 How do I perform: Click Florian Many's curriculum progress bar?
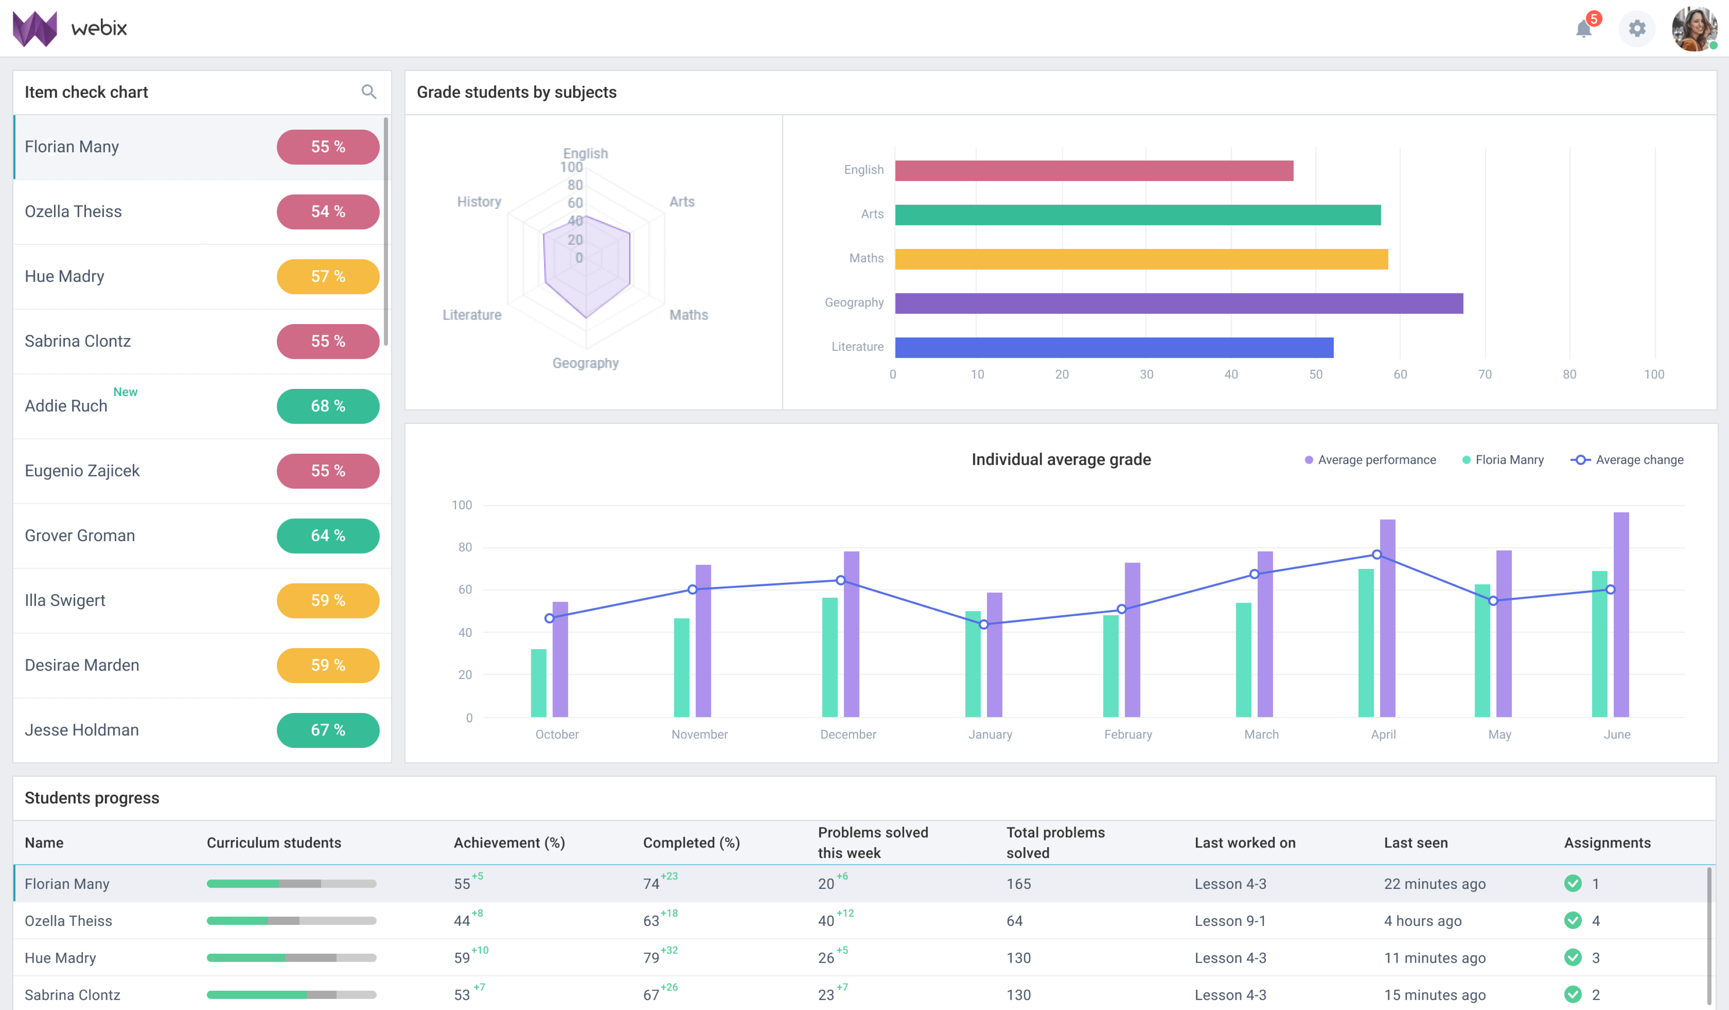click(x=291, y=884)
